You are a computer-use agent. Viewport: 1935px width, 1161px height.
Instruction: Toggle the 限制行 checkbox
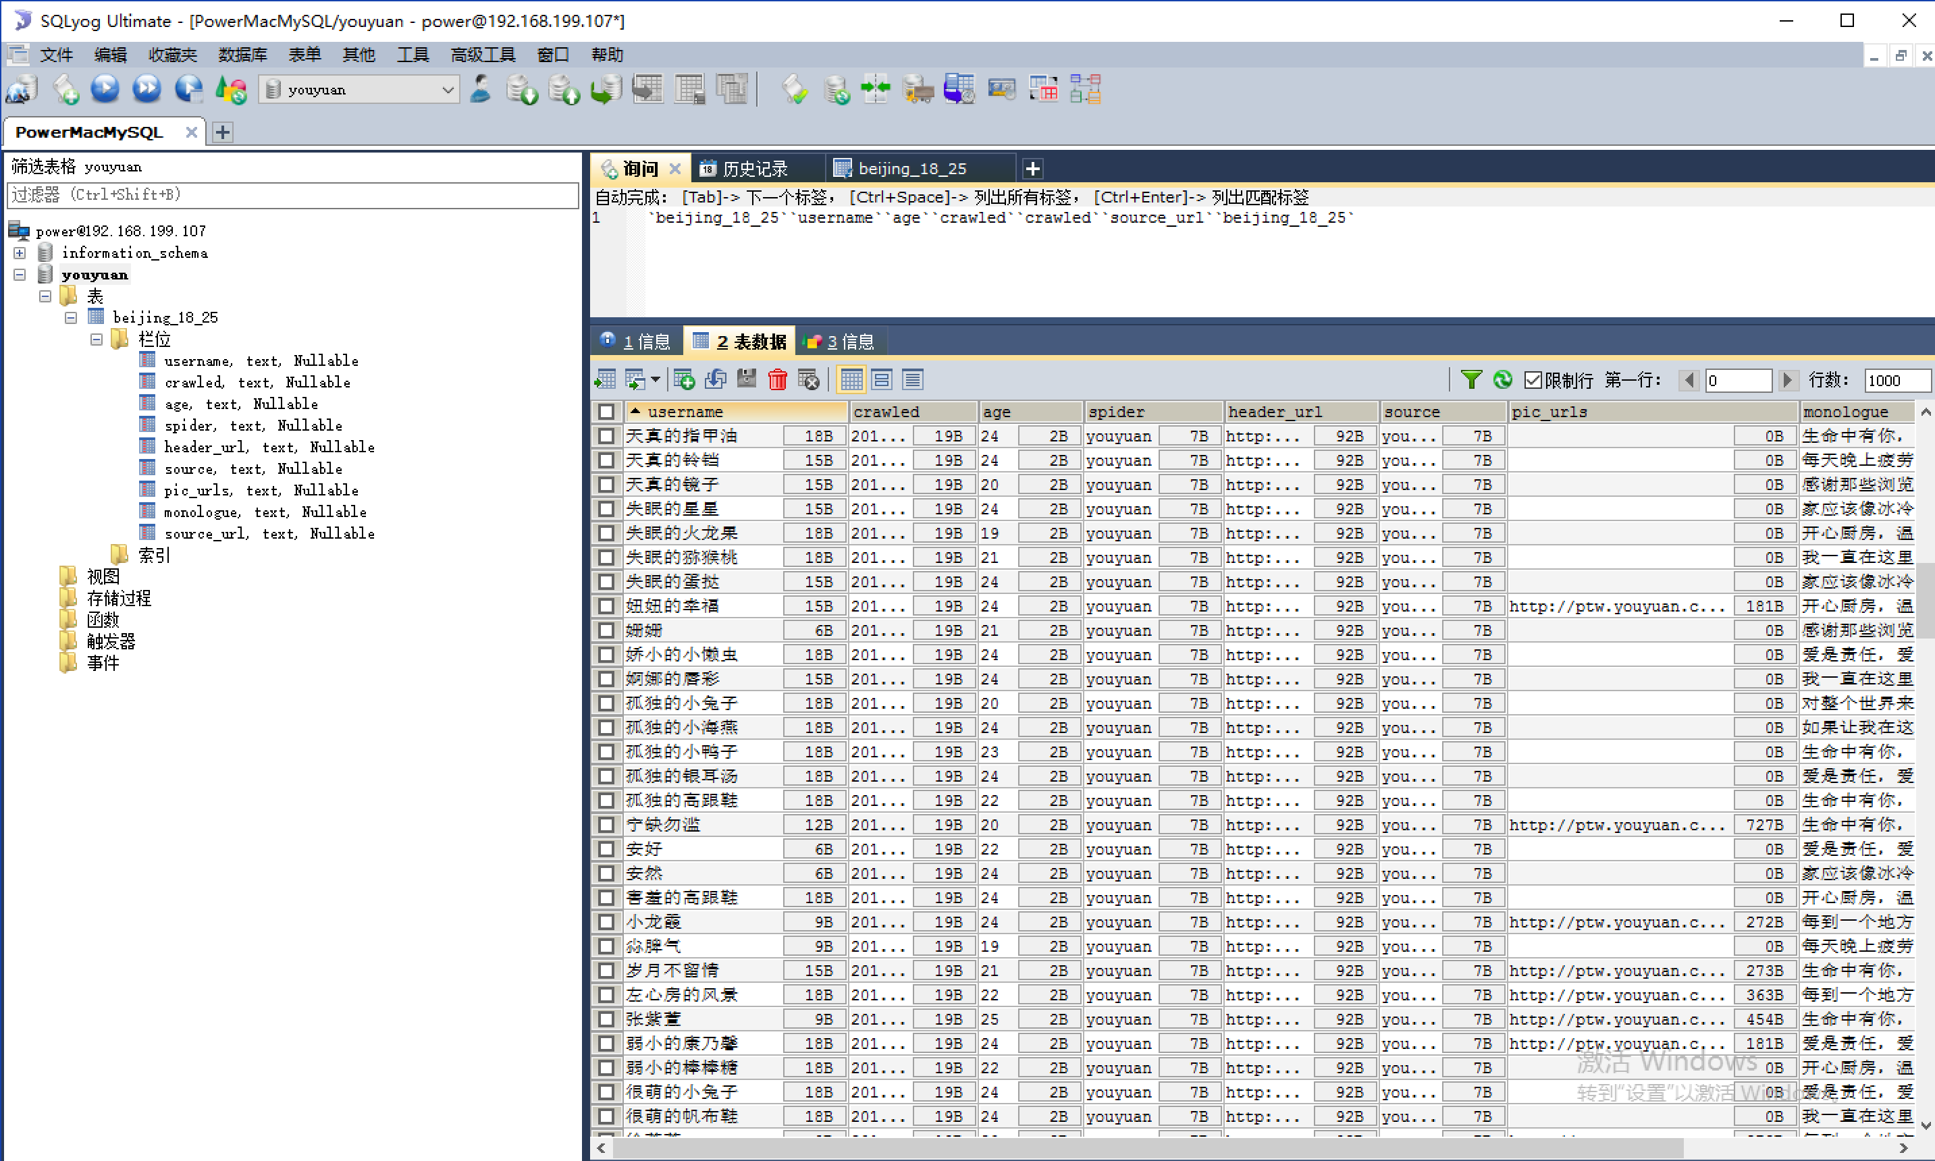(x=1533, y=380)
